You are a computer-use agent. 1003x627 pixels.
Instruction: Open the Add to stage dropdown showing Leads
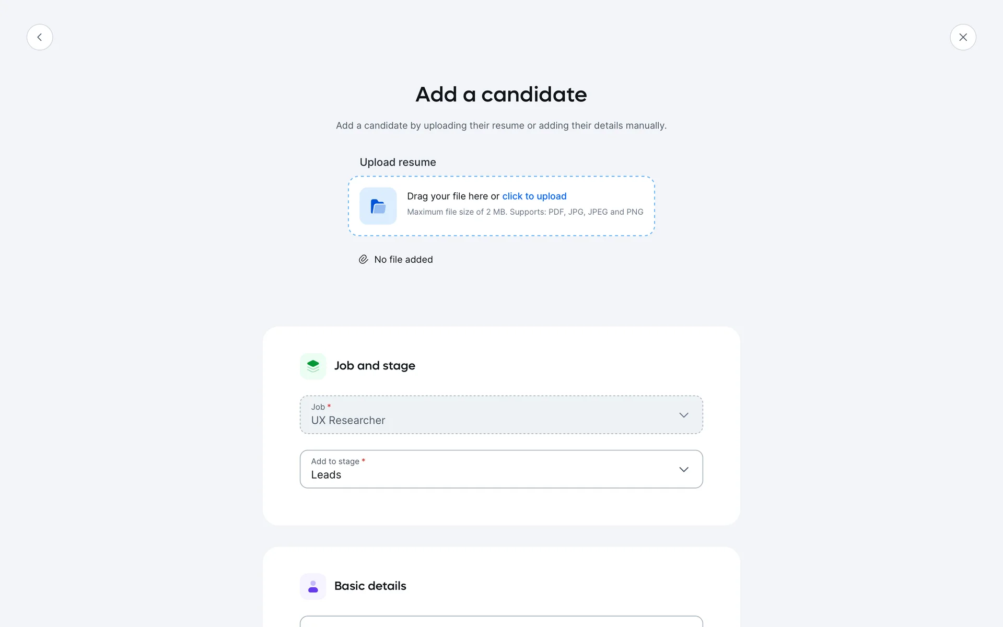point(491,469)
